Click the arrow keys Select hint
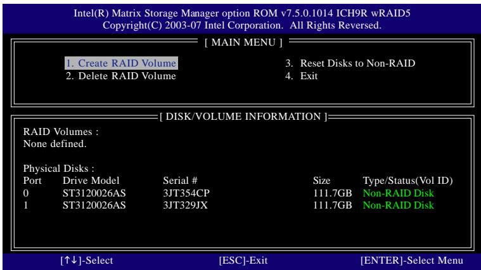This screenshot has height=270, width=481. pos(87,260)
